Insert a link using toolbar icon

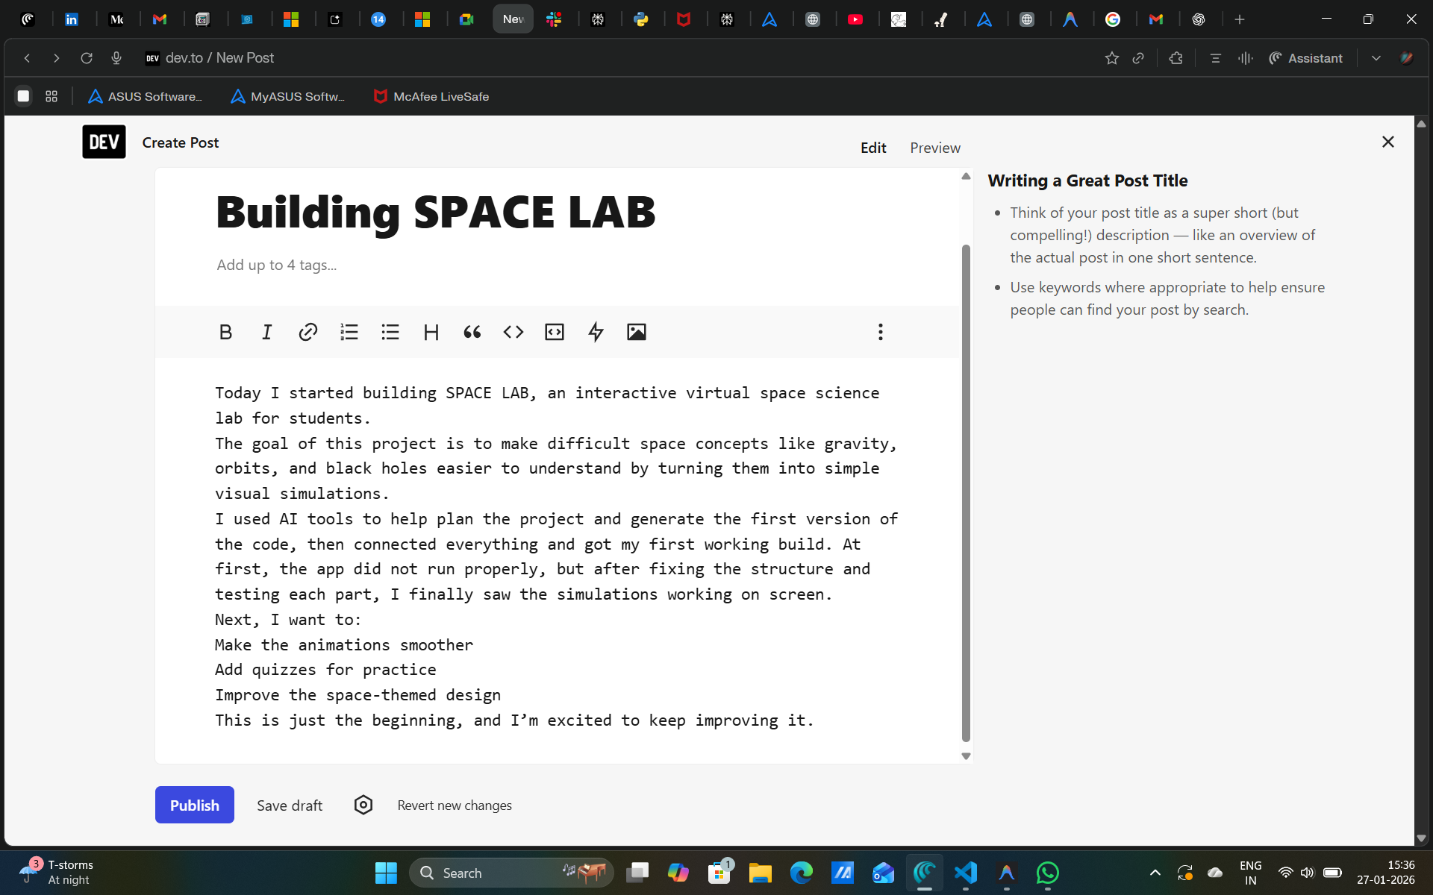coord(307,332)
